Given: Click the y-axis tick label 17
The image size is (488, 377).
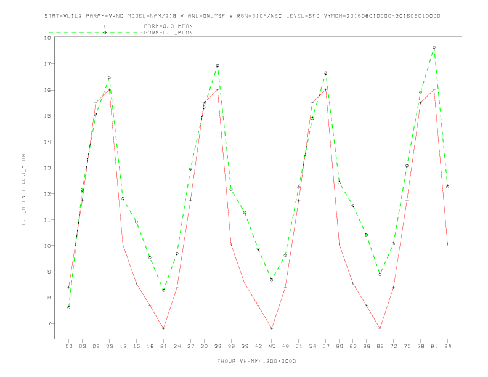Looking at the screenshot, I should point(47,64).
